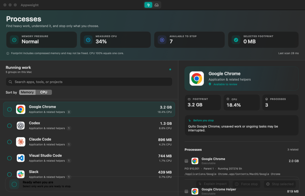The image size is (305, 196).
Task: Click the Memory Pressure gauge icon
Action: coord(14,40)
